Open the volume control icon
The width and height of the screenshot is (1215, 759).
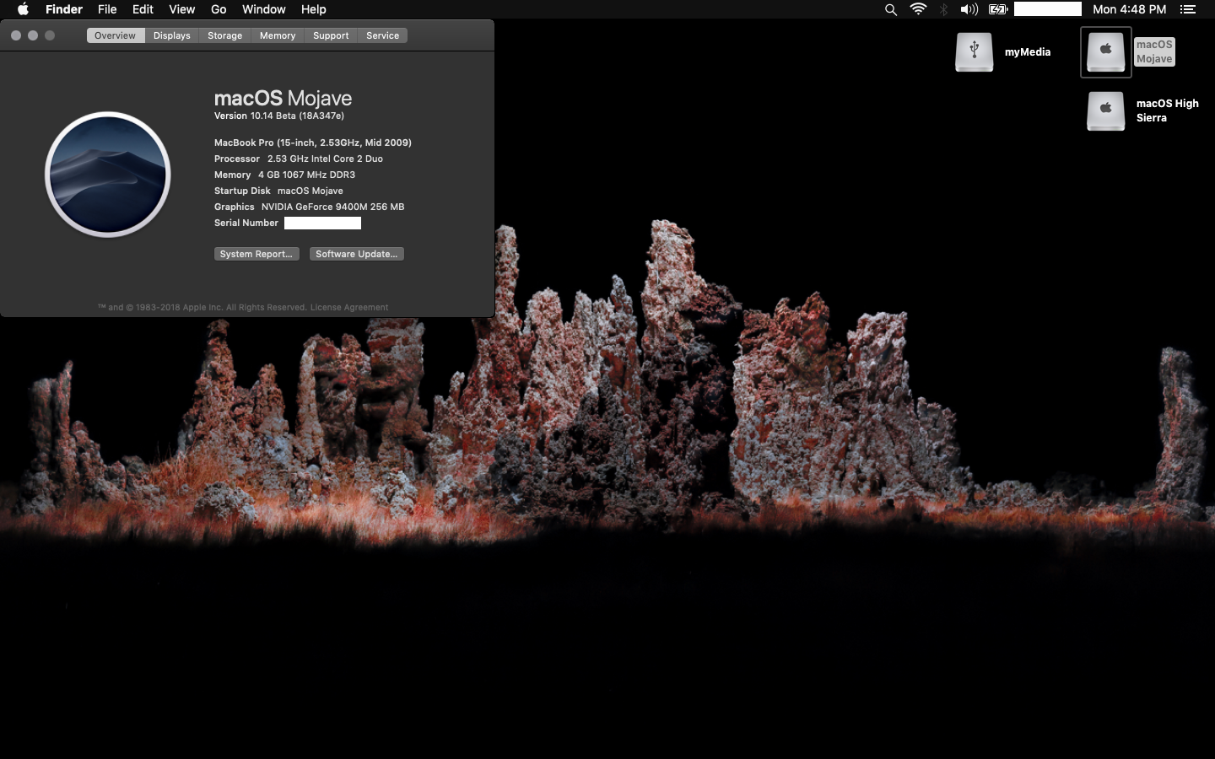(x=969, y=9)
